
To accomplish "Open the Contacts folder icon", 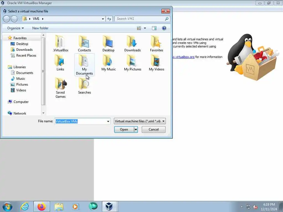I will [84, 43].
